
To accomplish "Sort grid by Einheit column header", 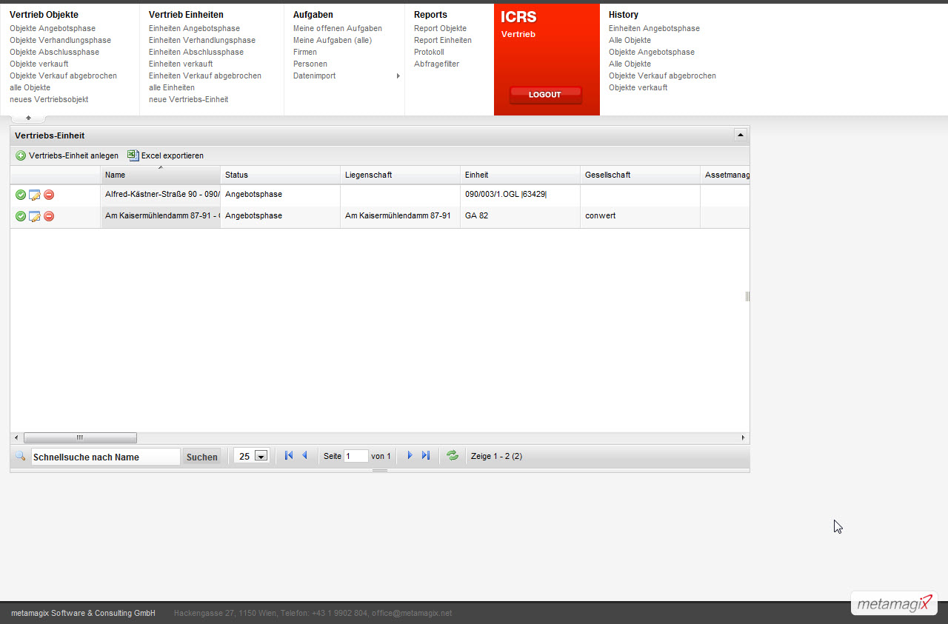I will pos(521,175).
